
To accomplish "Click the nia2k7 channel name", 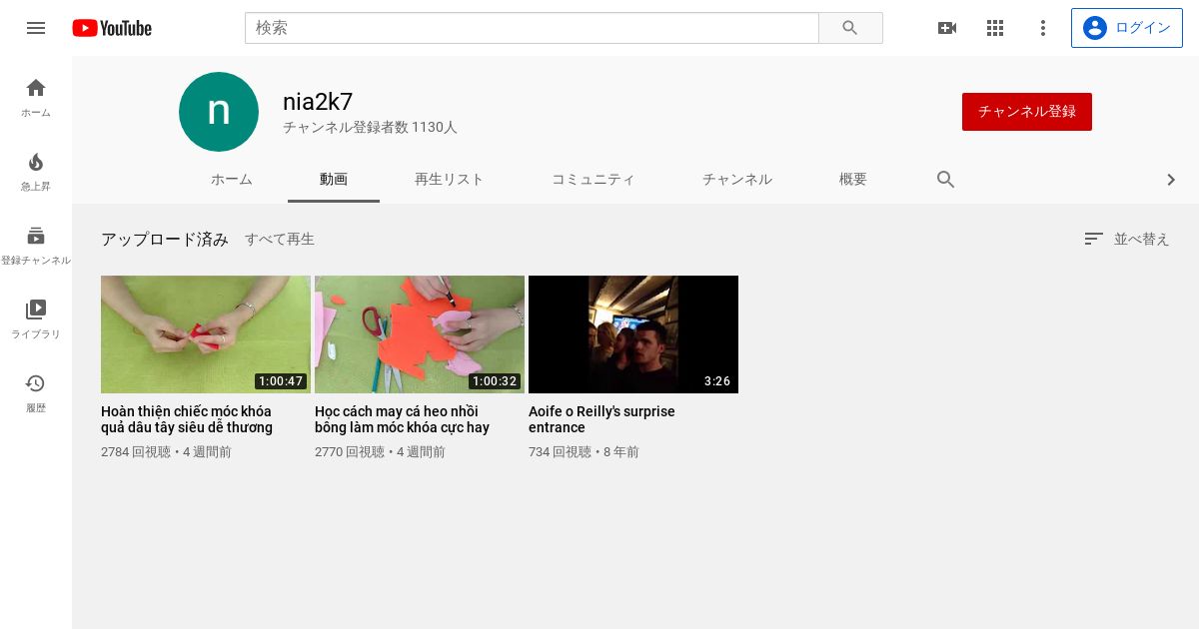I will click(x=318, y=102).
